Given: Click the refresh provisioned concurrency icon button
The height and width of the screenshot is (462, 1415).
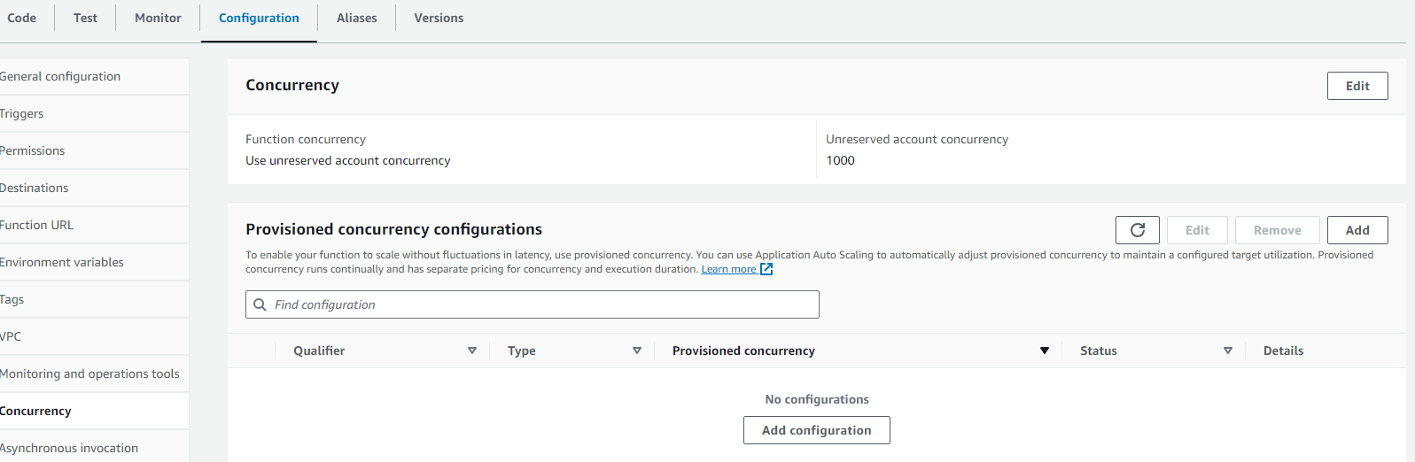Looking at the screenshot, I should click(x=1138, y=230).
